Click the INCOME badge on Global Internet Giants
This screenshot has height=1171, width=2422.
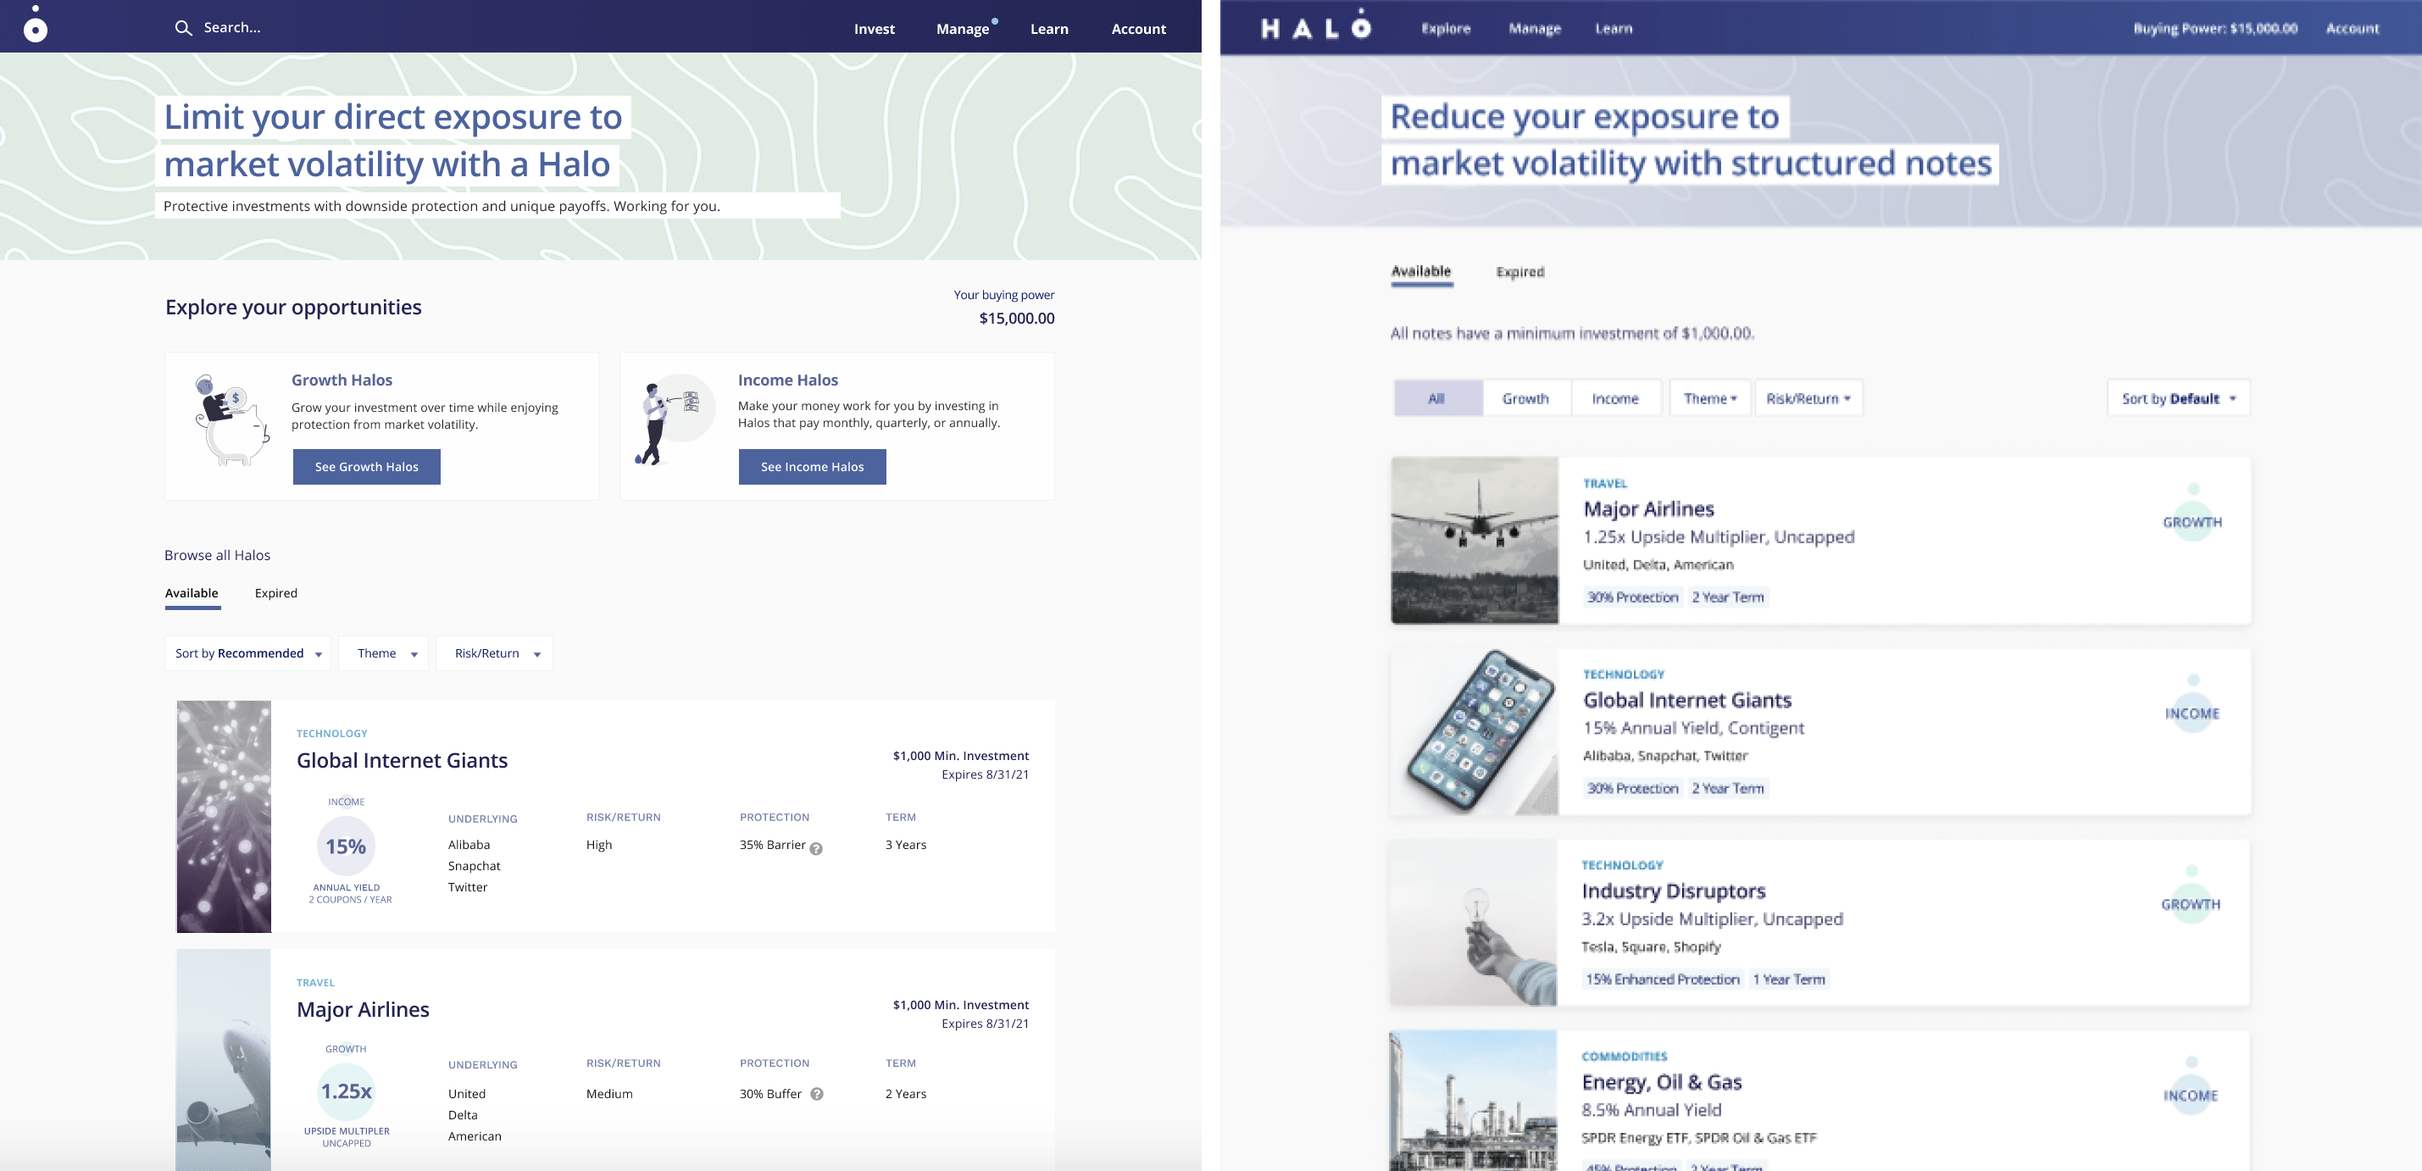(2192, 713)
